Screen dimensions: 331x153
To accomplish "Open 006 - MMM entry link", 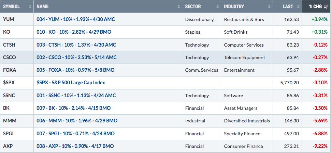I will [77, 121].
